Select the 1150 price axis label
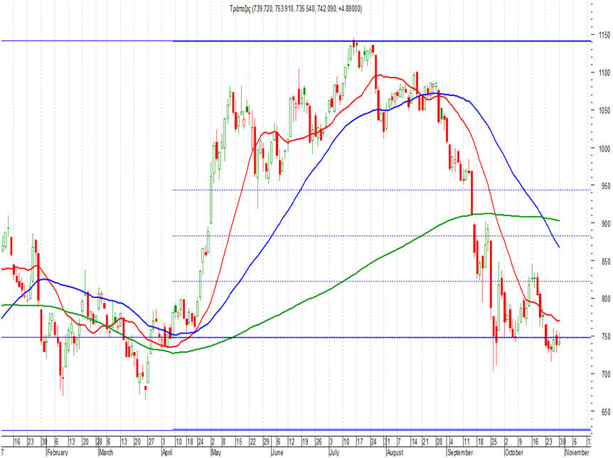This screenshot has width=613, height=458. tap(604, 35)
